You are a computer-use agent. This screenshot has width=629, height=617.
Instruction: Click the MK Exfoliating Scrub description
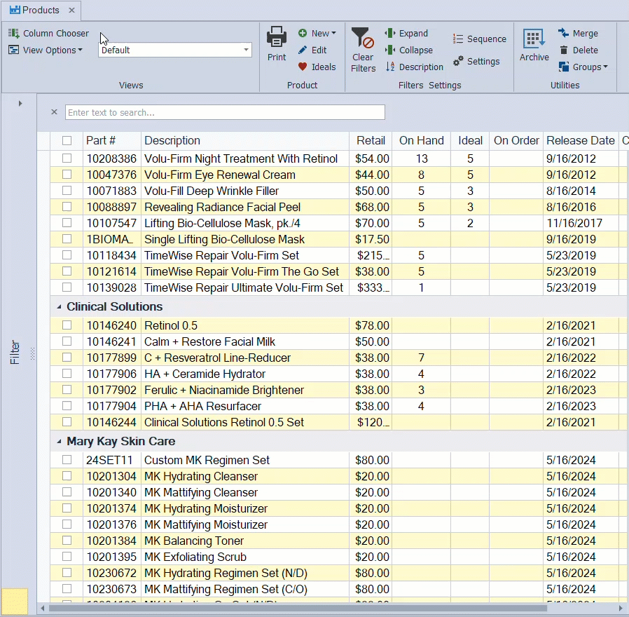(x=195, y=557)
